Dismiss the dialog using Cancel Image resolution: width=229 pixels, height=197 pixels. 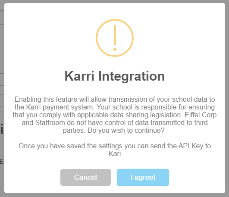click(85, 177)
